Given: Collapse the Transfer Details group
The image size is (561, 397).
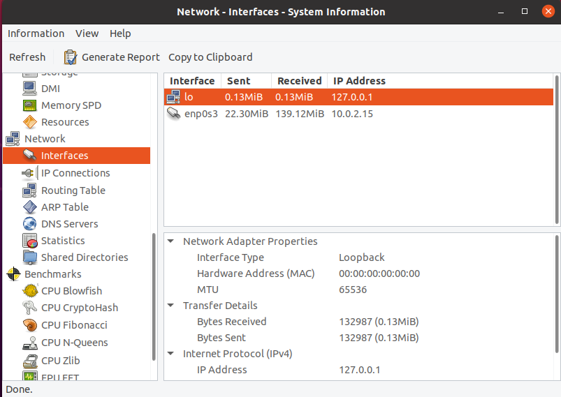Looking at the screenshot, I should 171,306.
